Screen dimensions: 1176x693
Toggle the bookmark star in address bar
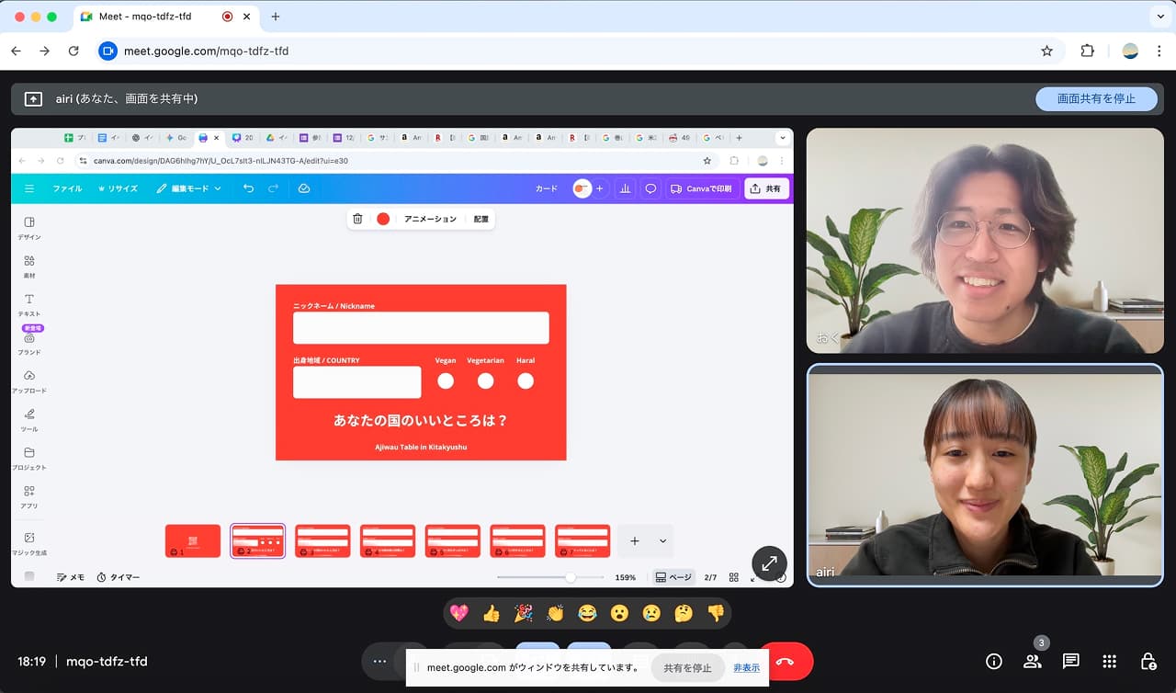[x=1046, y=51]
